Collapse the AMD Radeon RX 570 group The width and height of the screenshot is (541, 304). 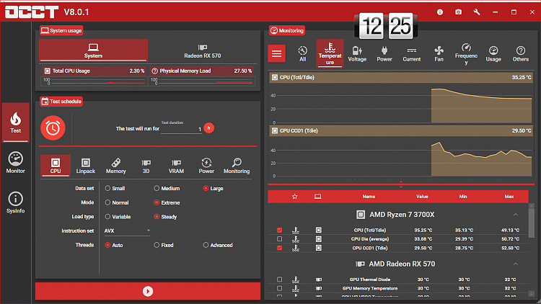click(516, 264)
